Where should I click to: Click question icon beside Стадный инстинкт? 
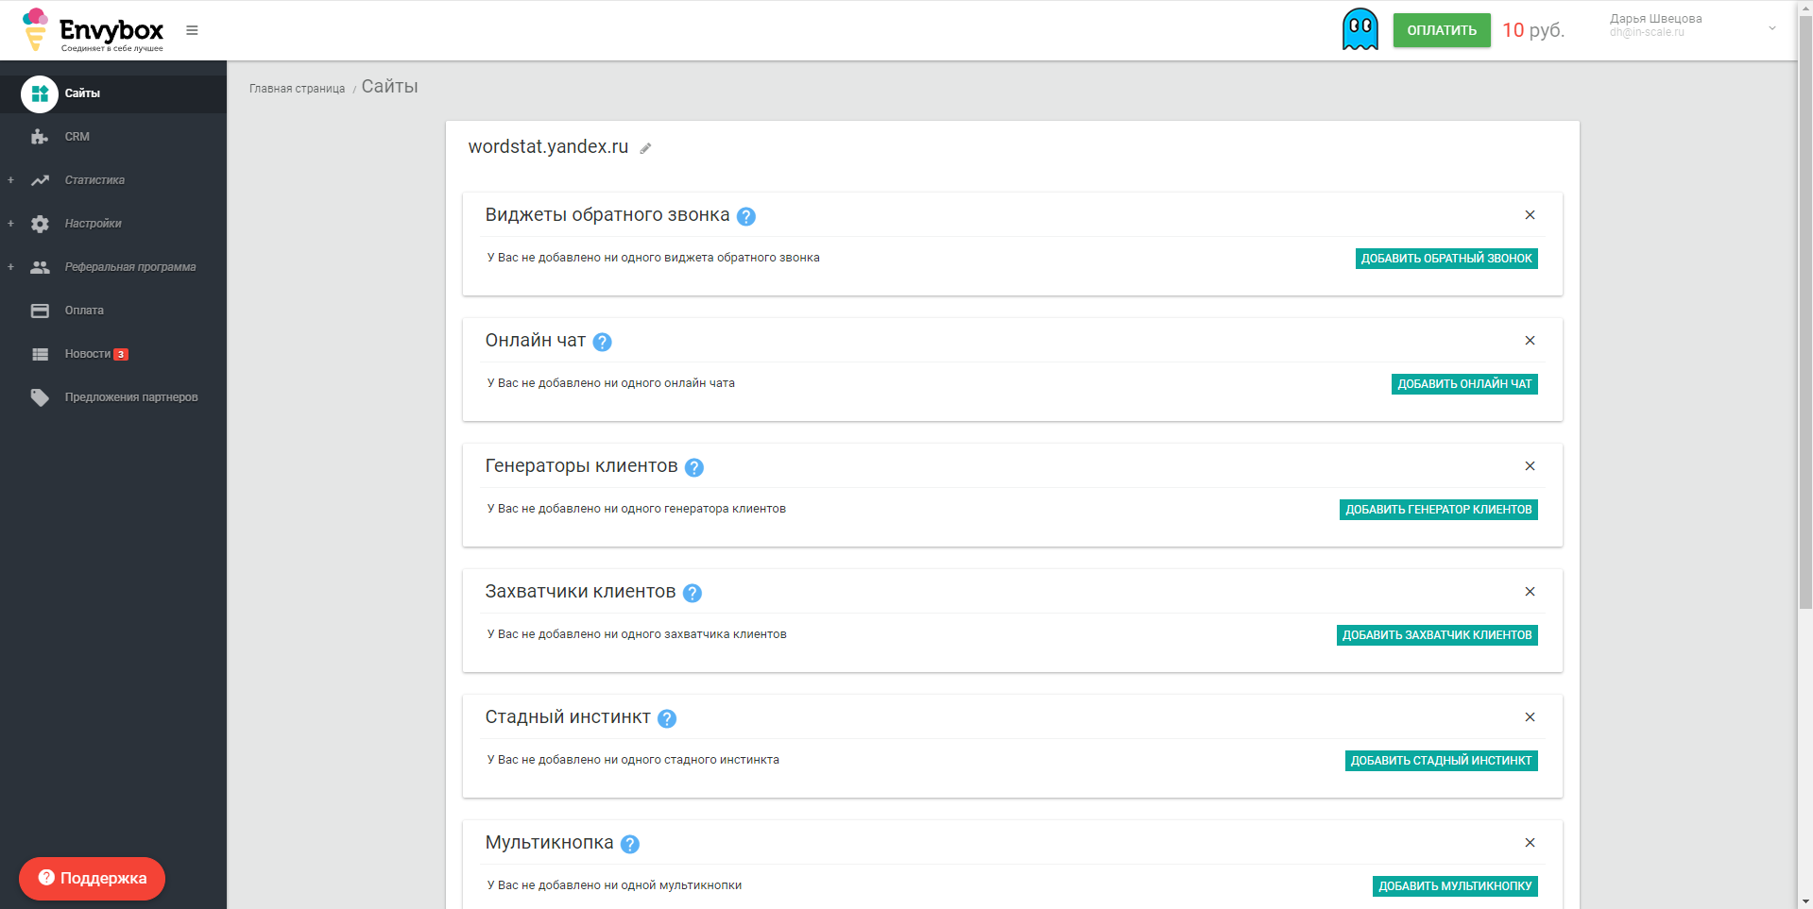(666, 718)
